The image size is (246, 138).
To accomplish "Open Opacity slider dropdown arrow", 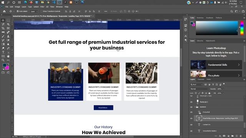I will coord(223,89).
